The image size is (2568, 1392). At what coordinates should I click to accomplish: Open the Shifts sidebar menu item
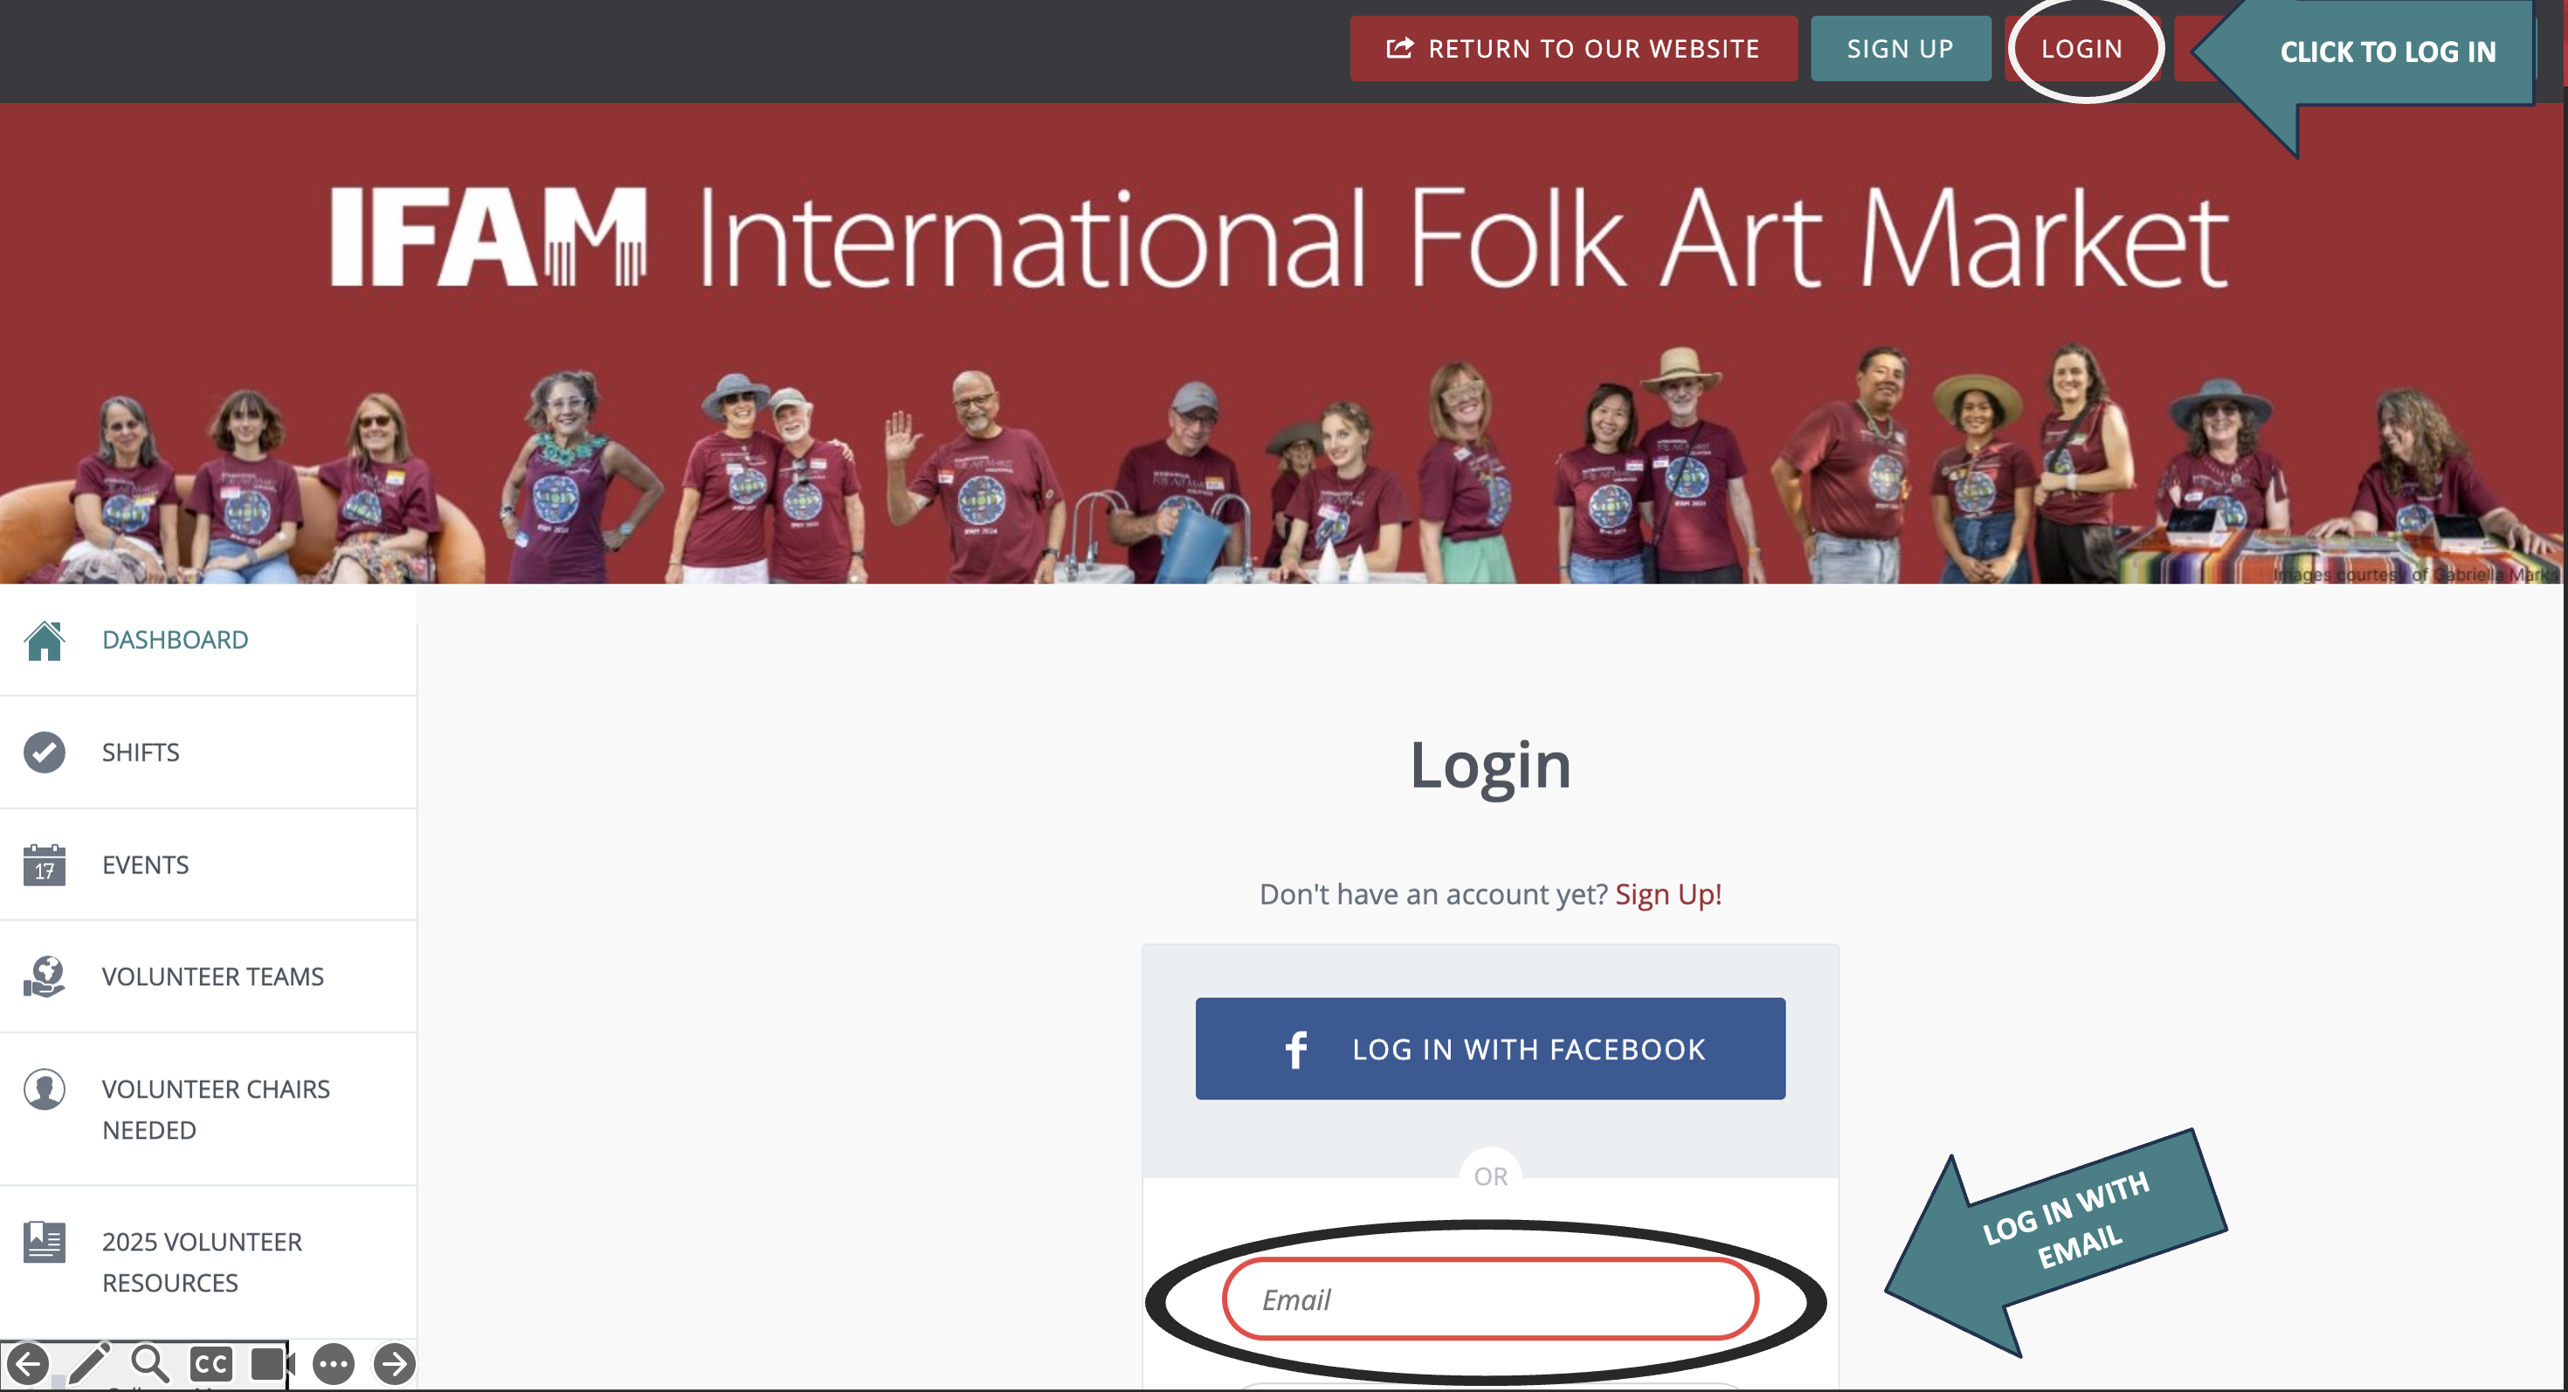(x=141, y=752)
